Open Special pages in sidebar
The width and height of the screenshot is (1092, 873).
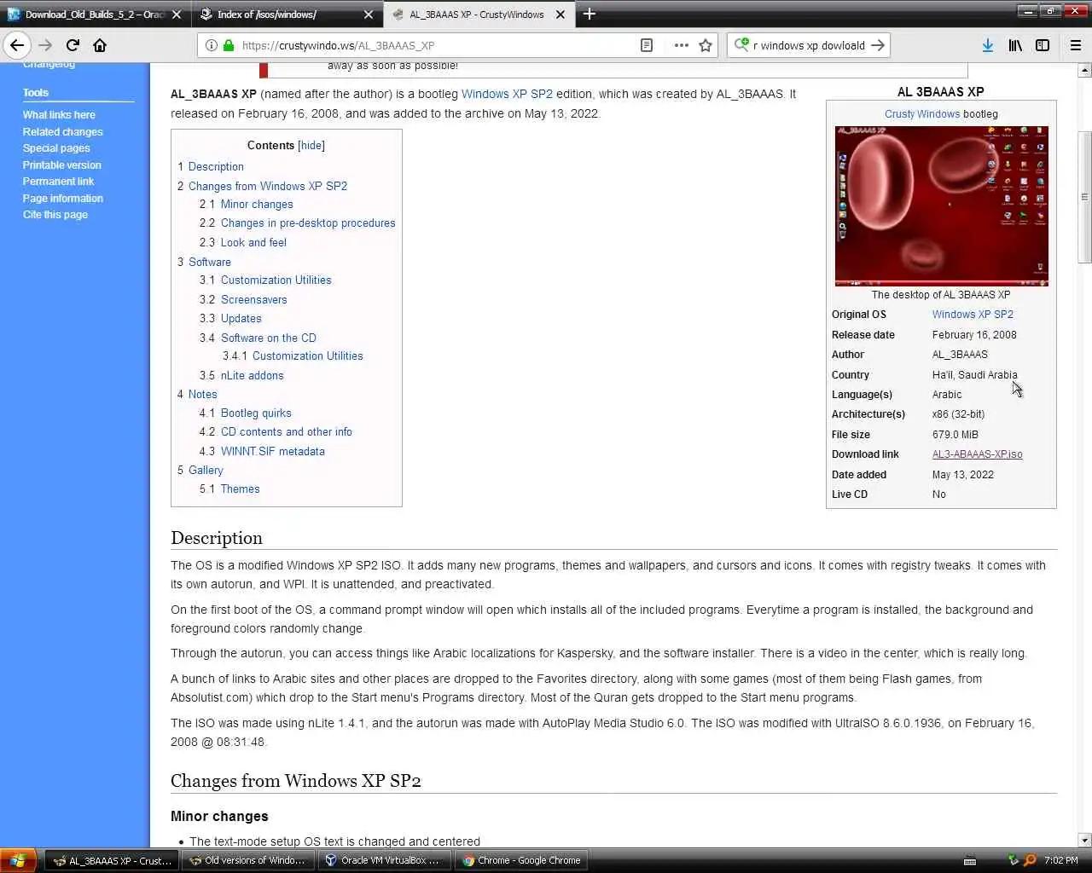[56, 148]
